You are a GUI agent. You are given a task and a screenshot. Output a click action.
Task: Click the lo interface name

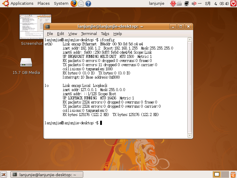47,85
